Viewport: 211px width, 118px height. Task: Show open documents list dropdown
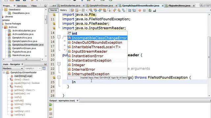208,5
